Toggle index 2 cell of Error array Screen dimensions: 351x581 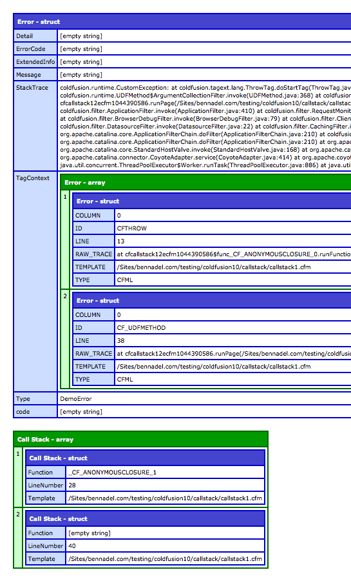(65, 339)
